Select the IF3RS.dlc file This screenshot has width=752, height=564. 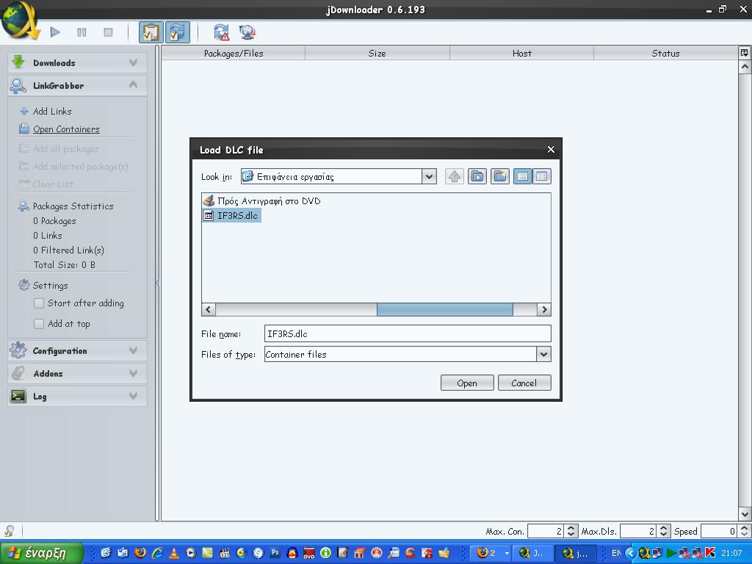tap(231, 216)
